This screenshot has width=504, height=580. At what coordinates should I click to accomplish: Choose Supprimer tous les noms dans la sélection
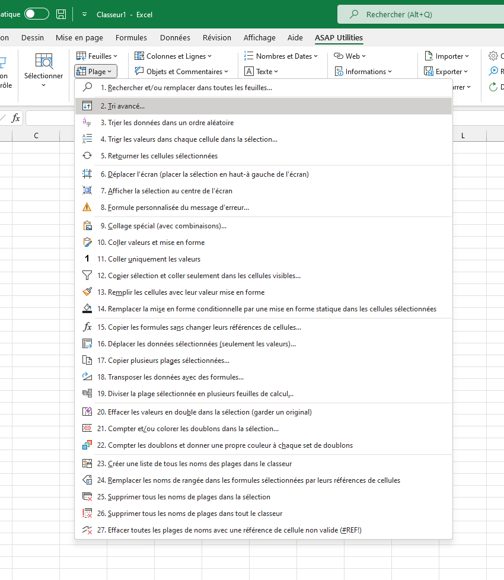pos(263,497)
